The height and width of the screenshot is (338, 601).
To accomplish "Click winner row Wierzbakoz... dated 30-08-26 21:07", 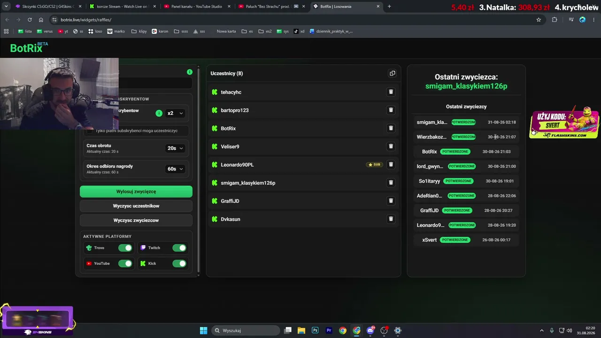I will point(466,137).
